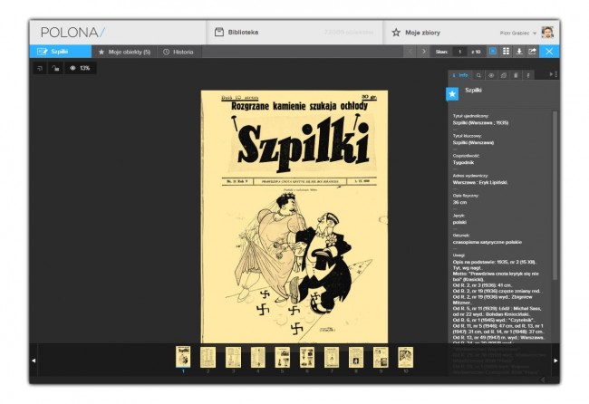
Task: Toggle the zoom lock icon
Action: 55,68
